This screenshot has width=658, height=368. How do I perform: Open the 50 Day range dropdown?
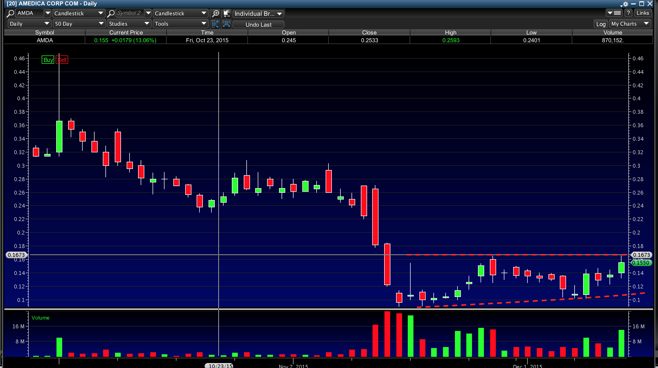(x=79, y=24)
